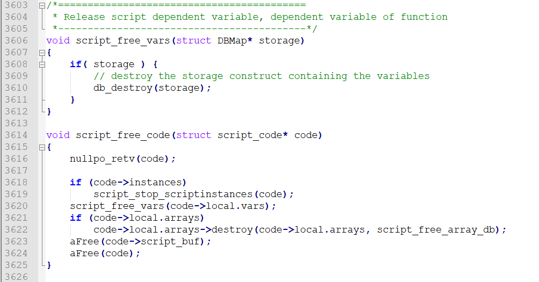Select line number 3606 in margin
This screenshot has height=282, width=539.
click(x=16, y=41)
